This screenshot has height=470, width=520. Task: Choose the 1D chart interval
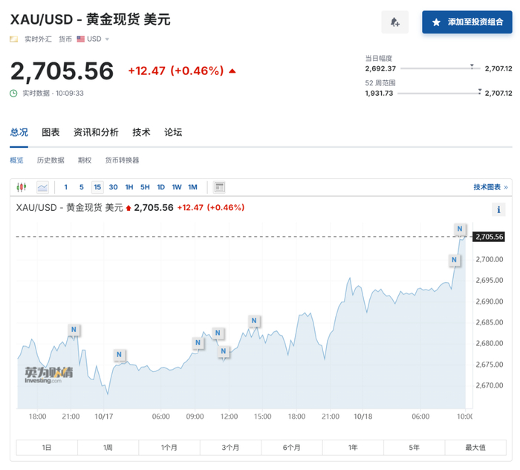click(x=161, y=187)
